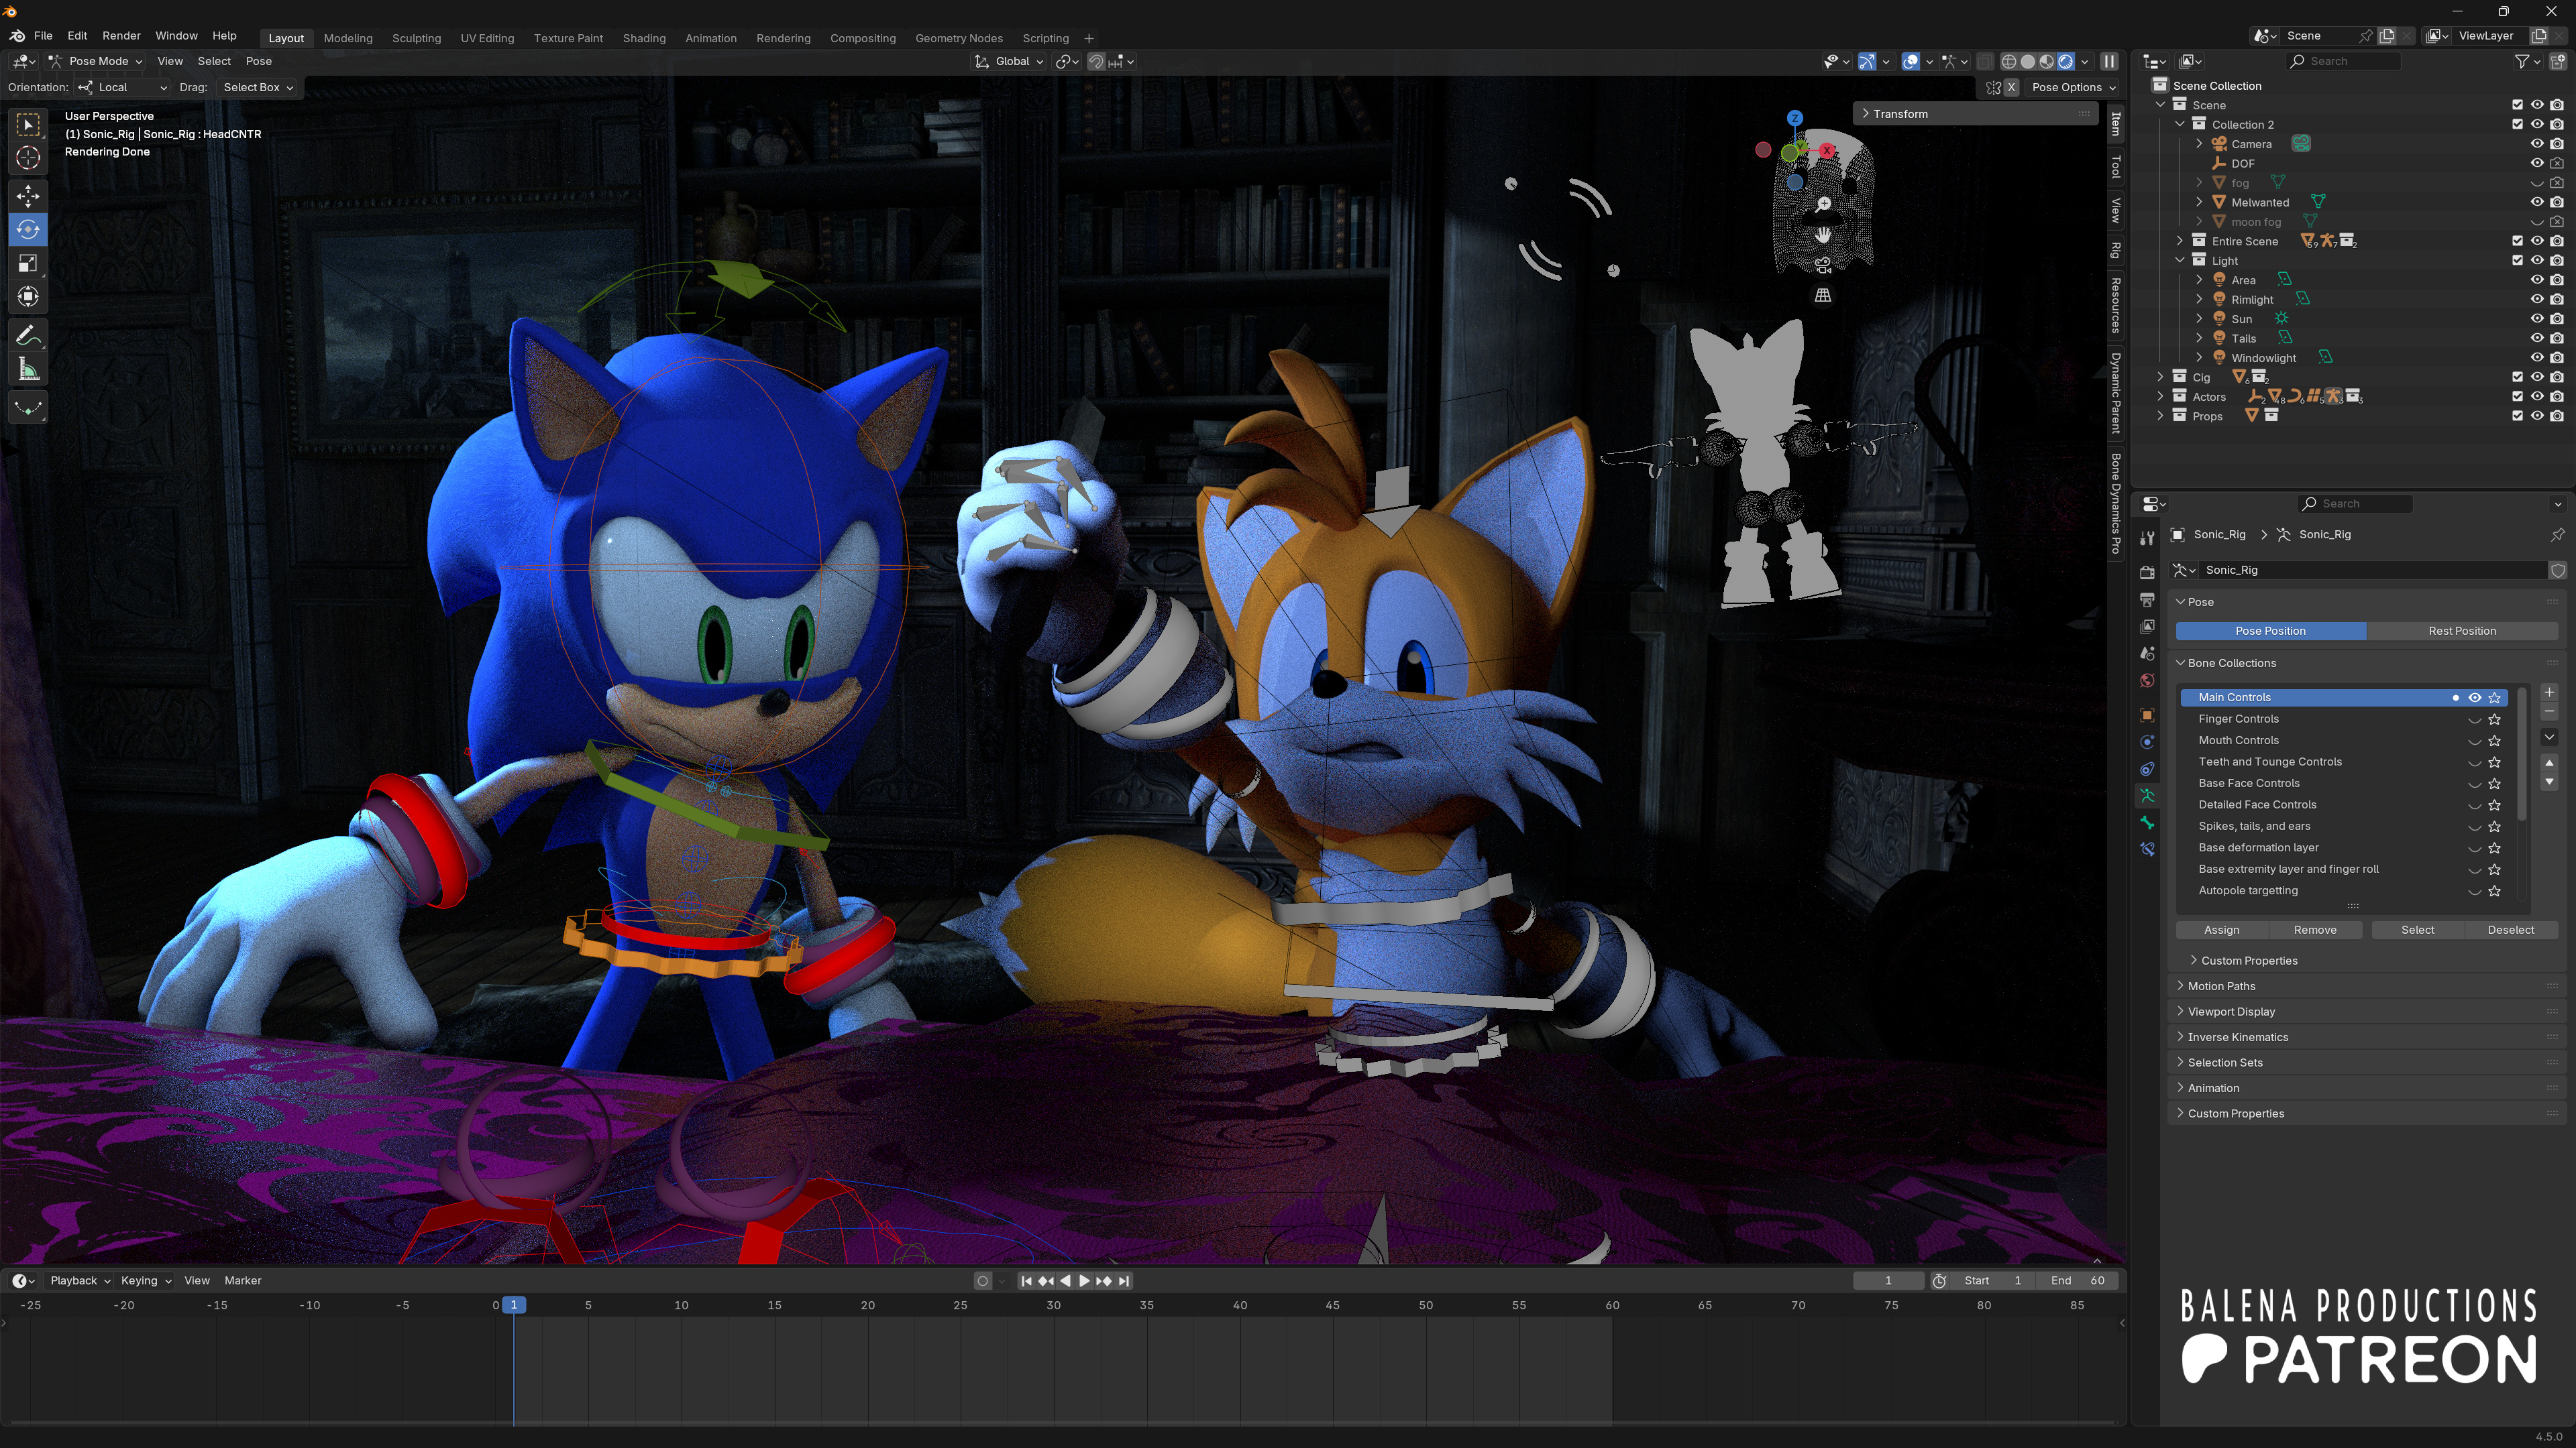This screenshot has width=2576, height=1448.
Task: Switch viewport to material preview shading
Action: click(2047, 61)
